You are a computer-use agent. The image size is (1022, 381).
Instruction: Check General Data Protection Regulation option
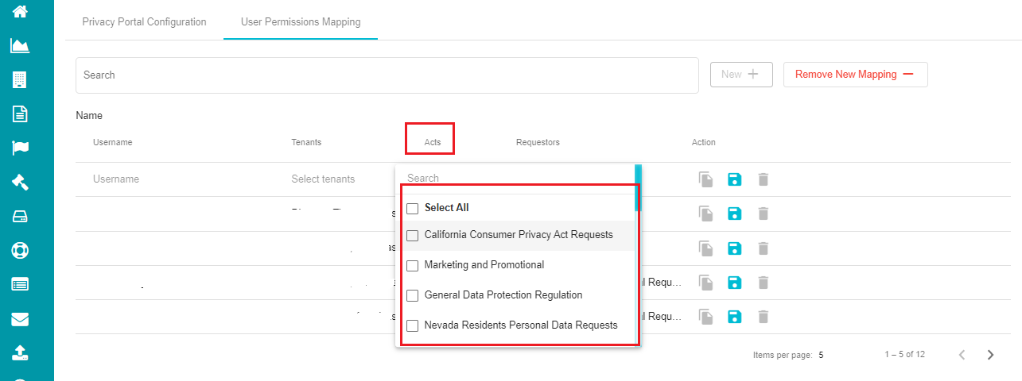pyautogui.click(x=412, y=295)
